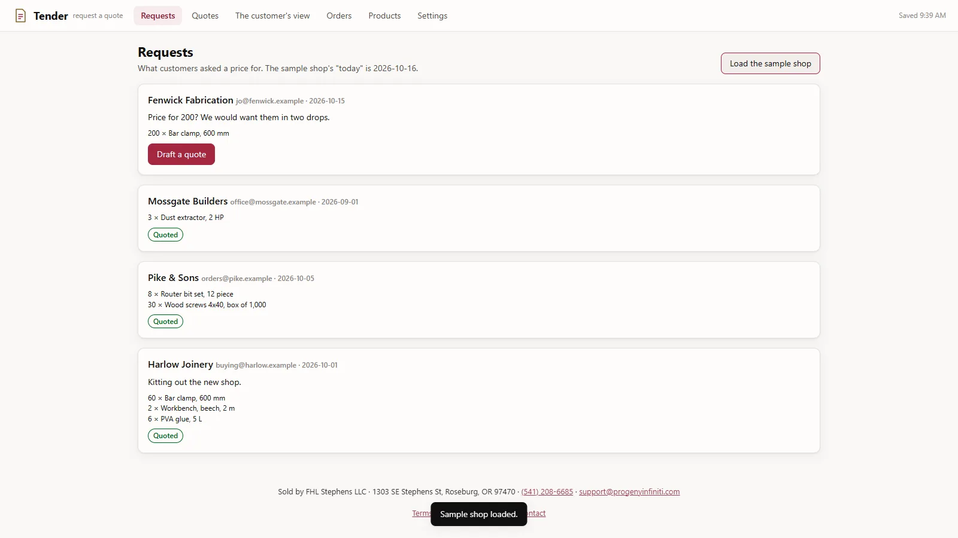Click the "office@mossgate.example" email text
The width and height of the screenshot is (958, 538).
[x=273, y=202]
